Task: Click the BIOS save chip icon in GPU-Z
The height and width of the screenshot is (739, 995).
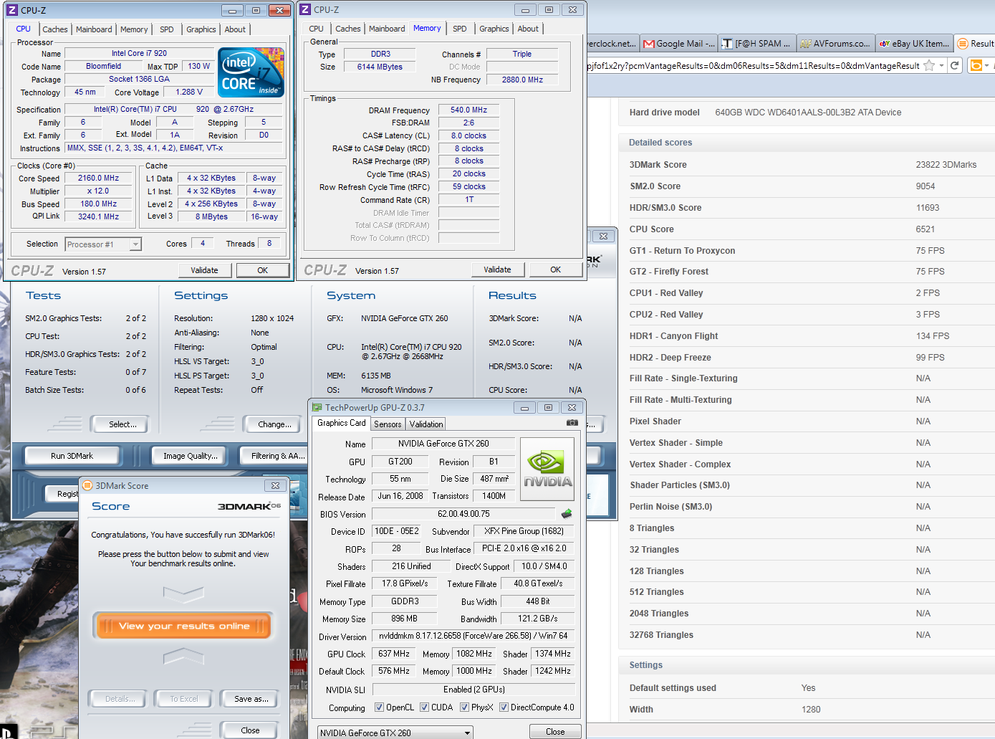Action: pyautogui.click(x=567, y=514)
